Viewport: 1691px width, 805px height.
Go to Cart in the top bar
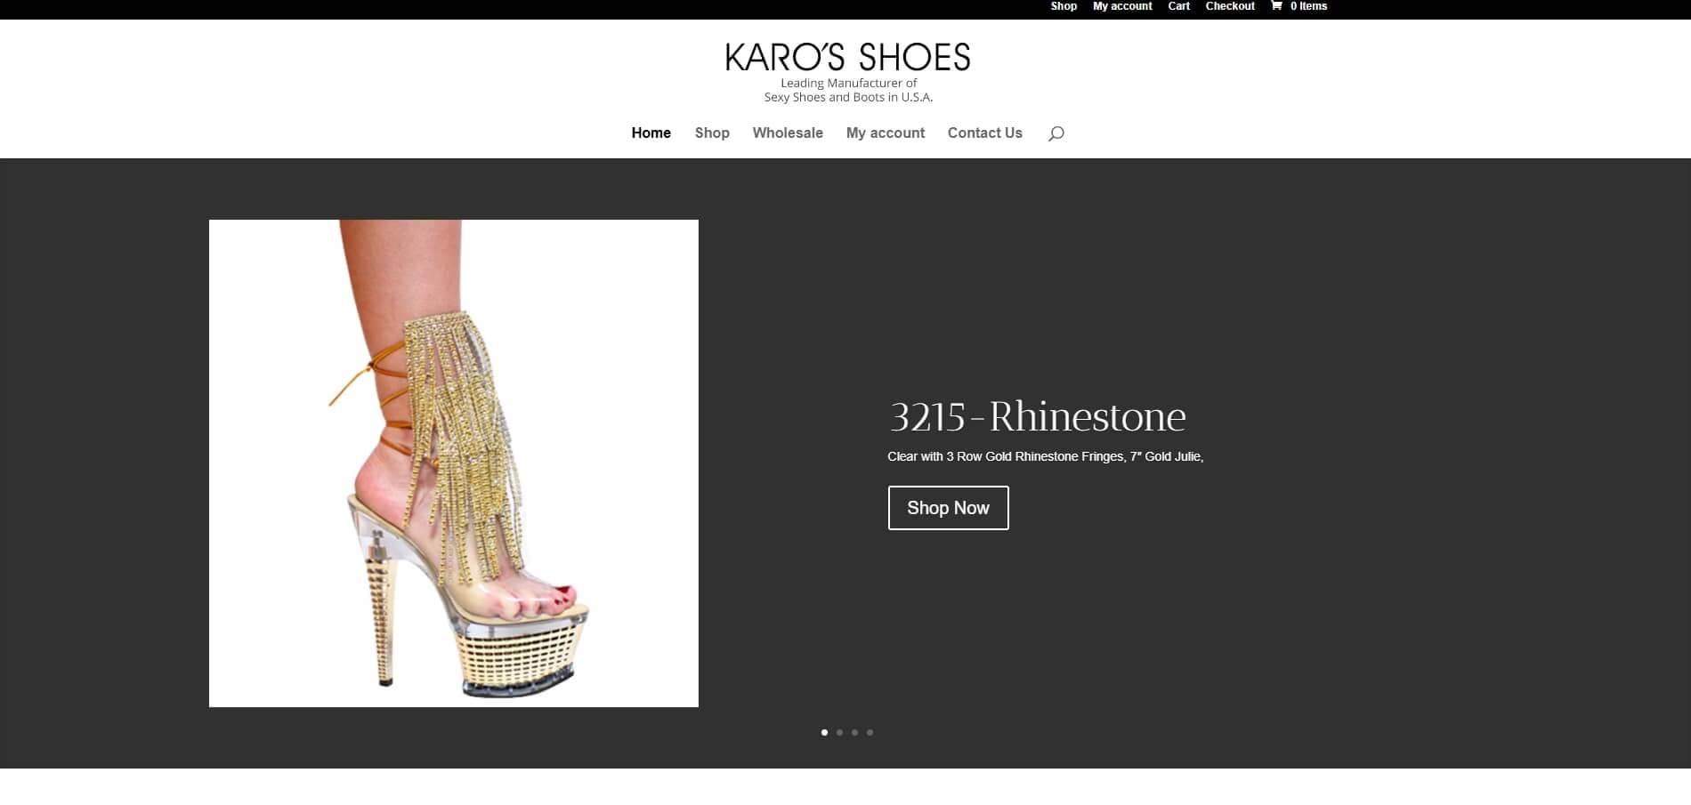1178,6
